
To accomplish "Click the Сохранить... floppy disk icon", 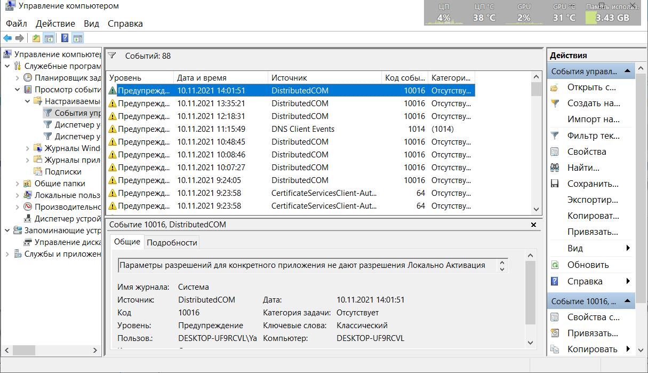I will (x=555, y=184).
